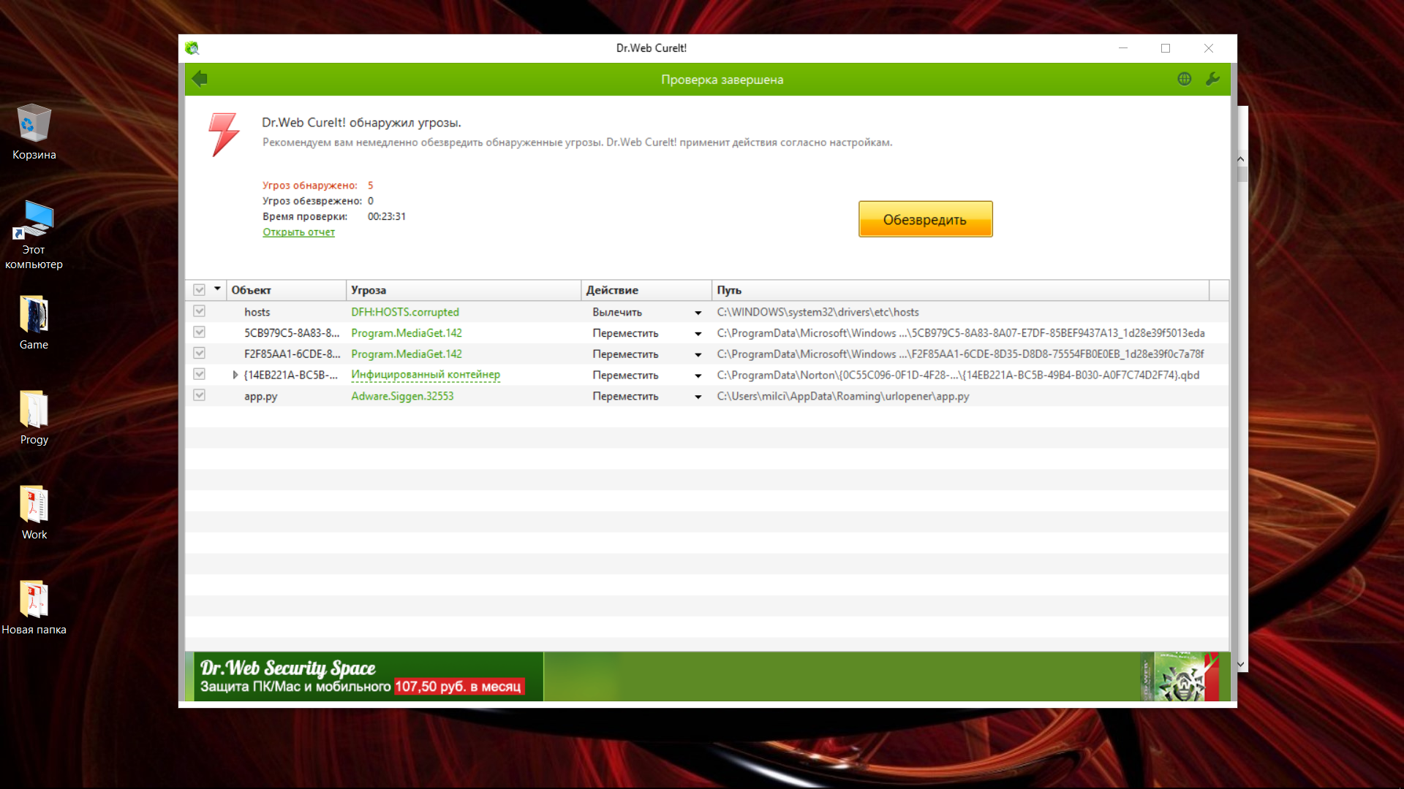Open action dropdown for F2F85AA1-6CDE row
1404x789 pixels.
698,355
